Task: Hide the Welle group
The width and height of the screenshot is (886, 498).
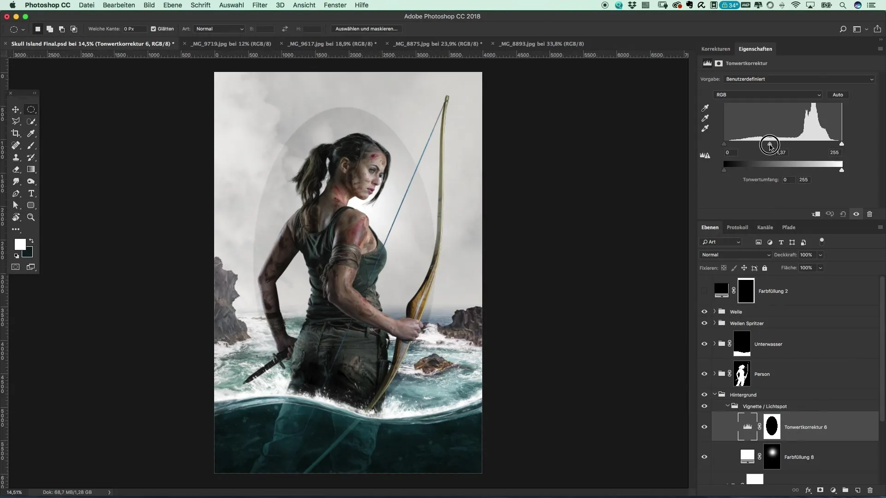Action: (x=704, y=312)
